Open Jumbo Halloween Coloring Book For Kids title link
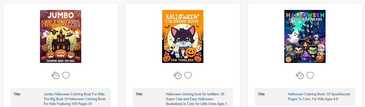The height and width of the screenshot is (107, 365). click(x=75, y=99)
